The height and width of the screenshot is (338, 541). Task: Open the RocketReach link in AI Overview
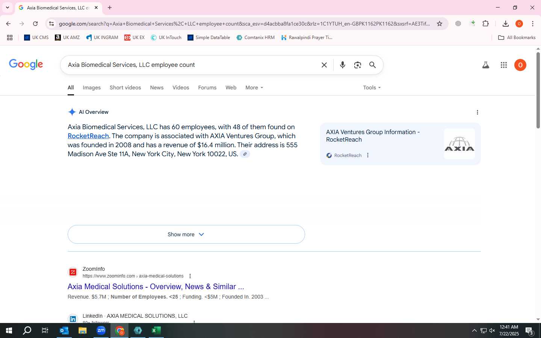coord(88,136)
